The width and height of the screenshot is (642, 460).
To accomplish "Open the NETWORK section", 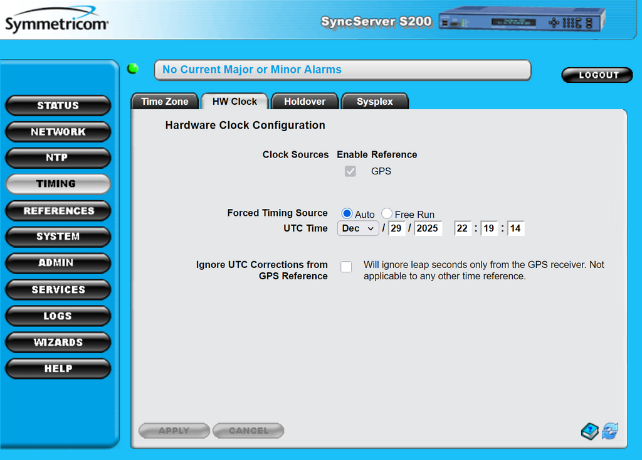I will click(x=58, y=132).
